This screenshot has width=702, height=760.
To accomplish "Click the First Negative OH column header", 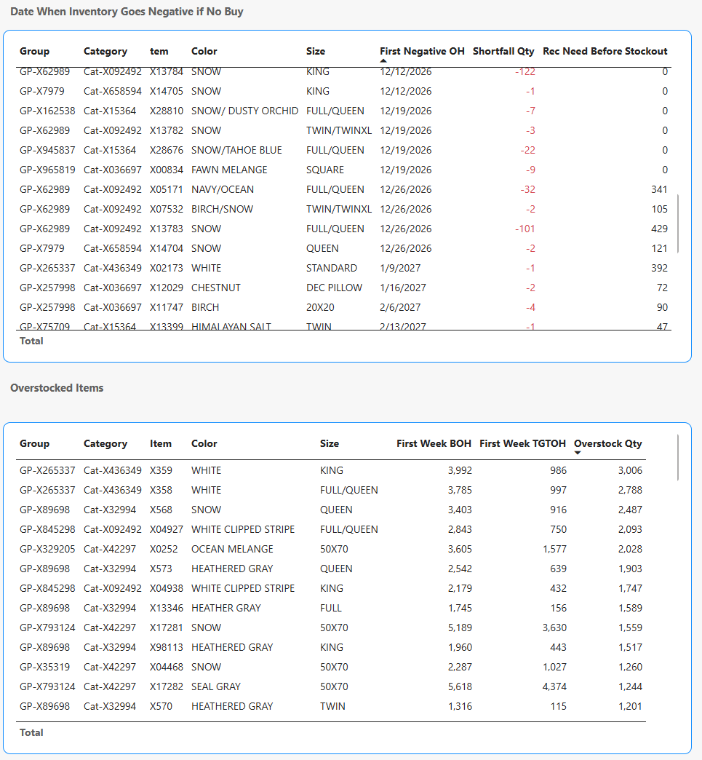I will 422,52.
